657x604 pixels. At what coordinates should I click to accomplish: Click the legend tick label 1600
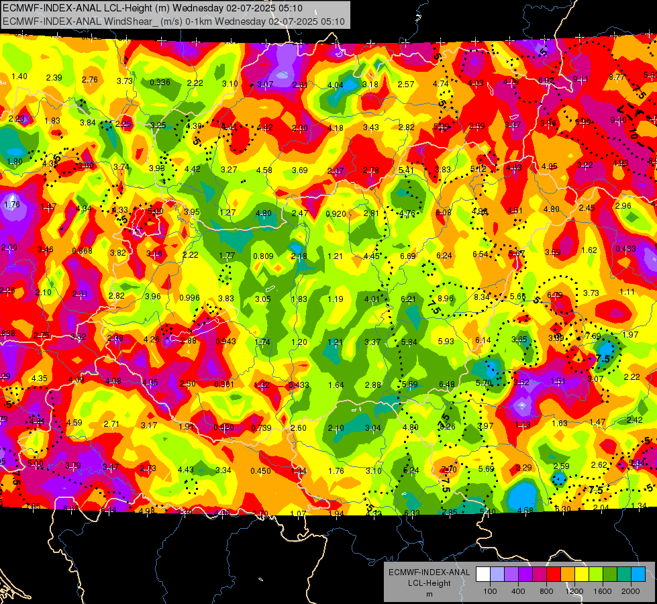point(602,591)
